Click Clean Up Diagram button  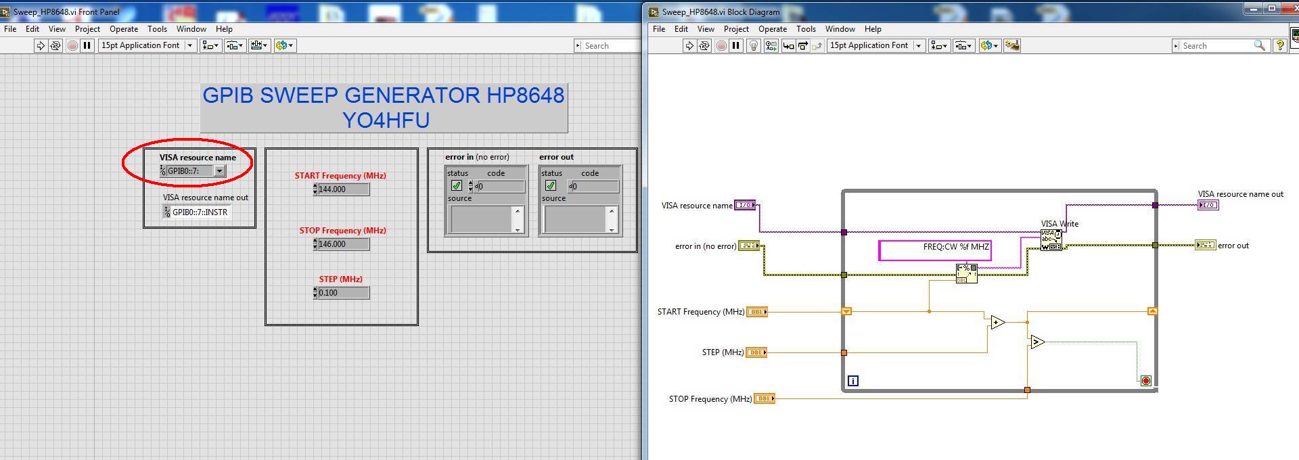1012,45
